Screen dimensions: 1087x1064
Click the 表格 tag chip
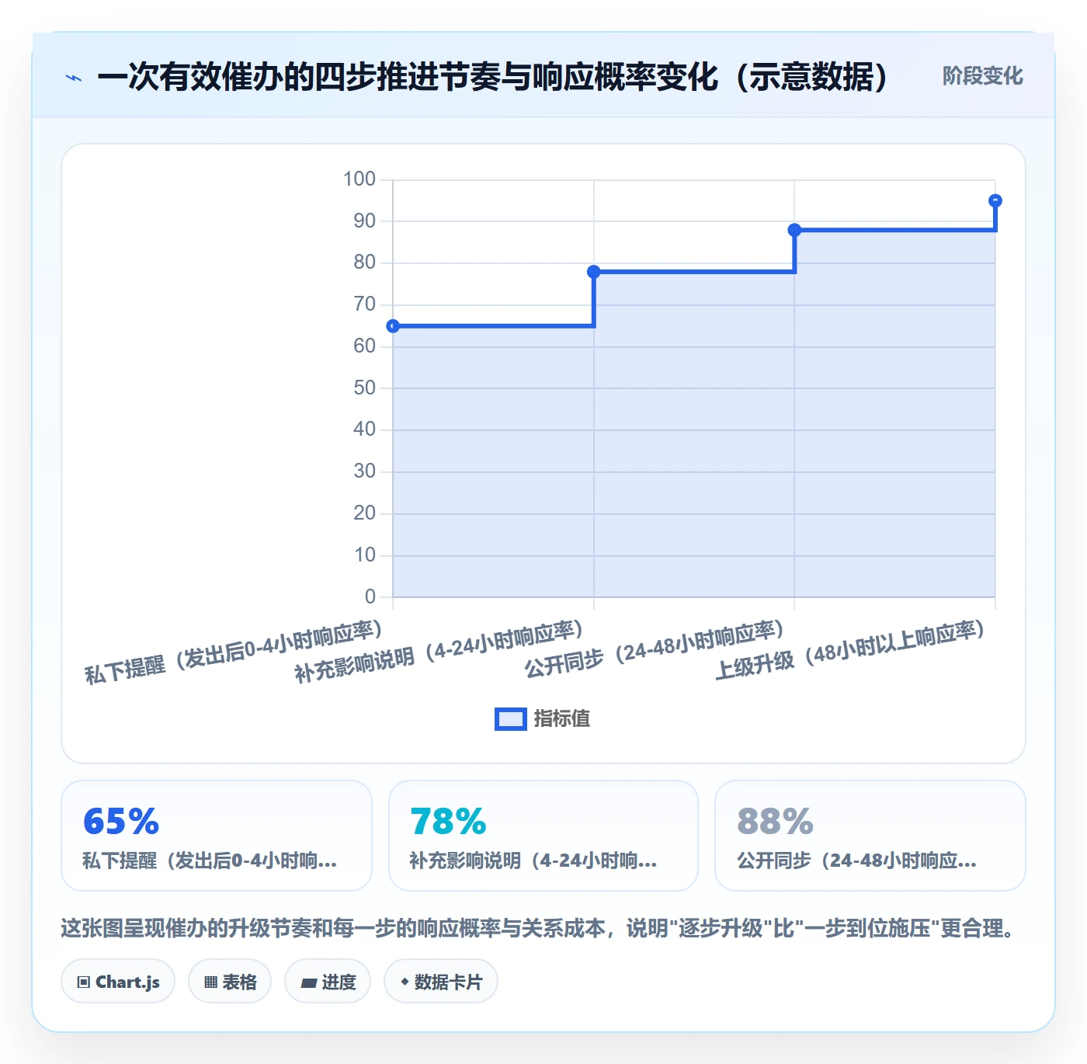[x=230, y=982]
